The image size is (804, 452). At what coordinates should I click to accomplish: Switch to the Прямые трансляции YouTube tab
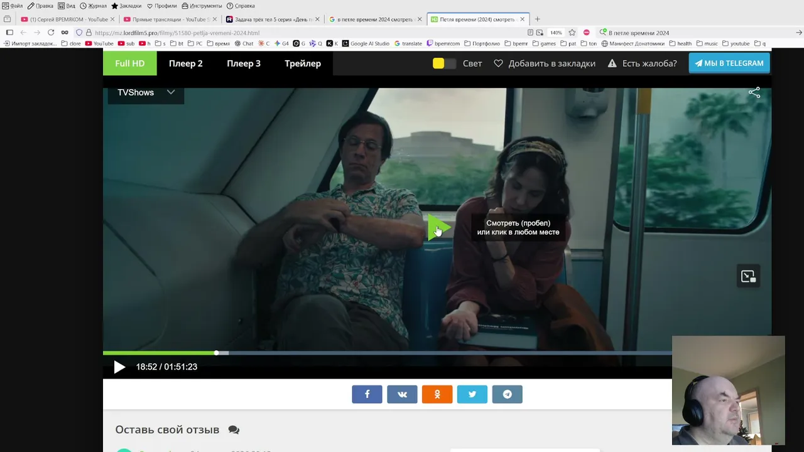point(170,19)
